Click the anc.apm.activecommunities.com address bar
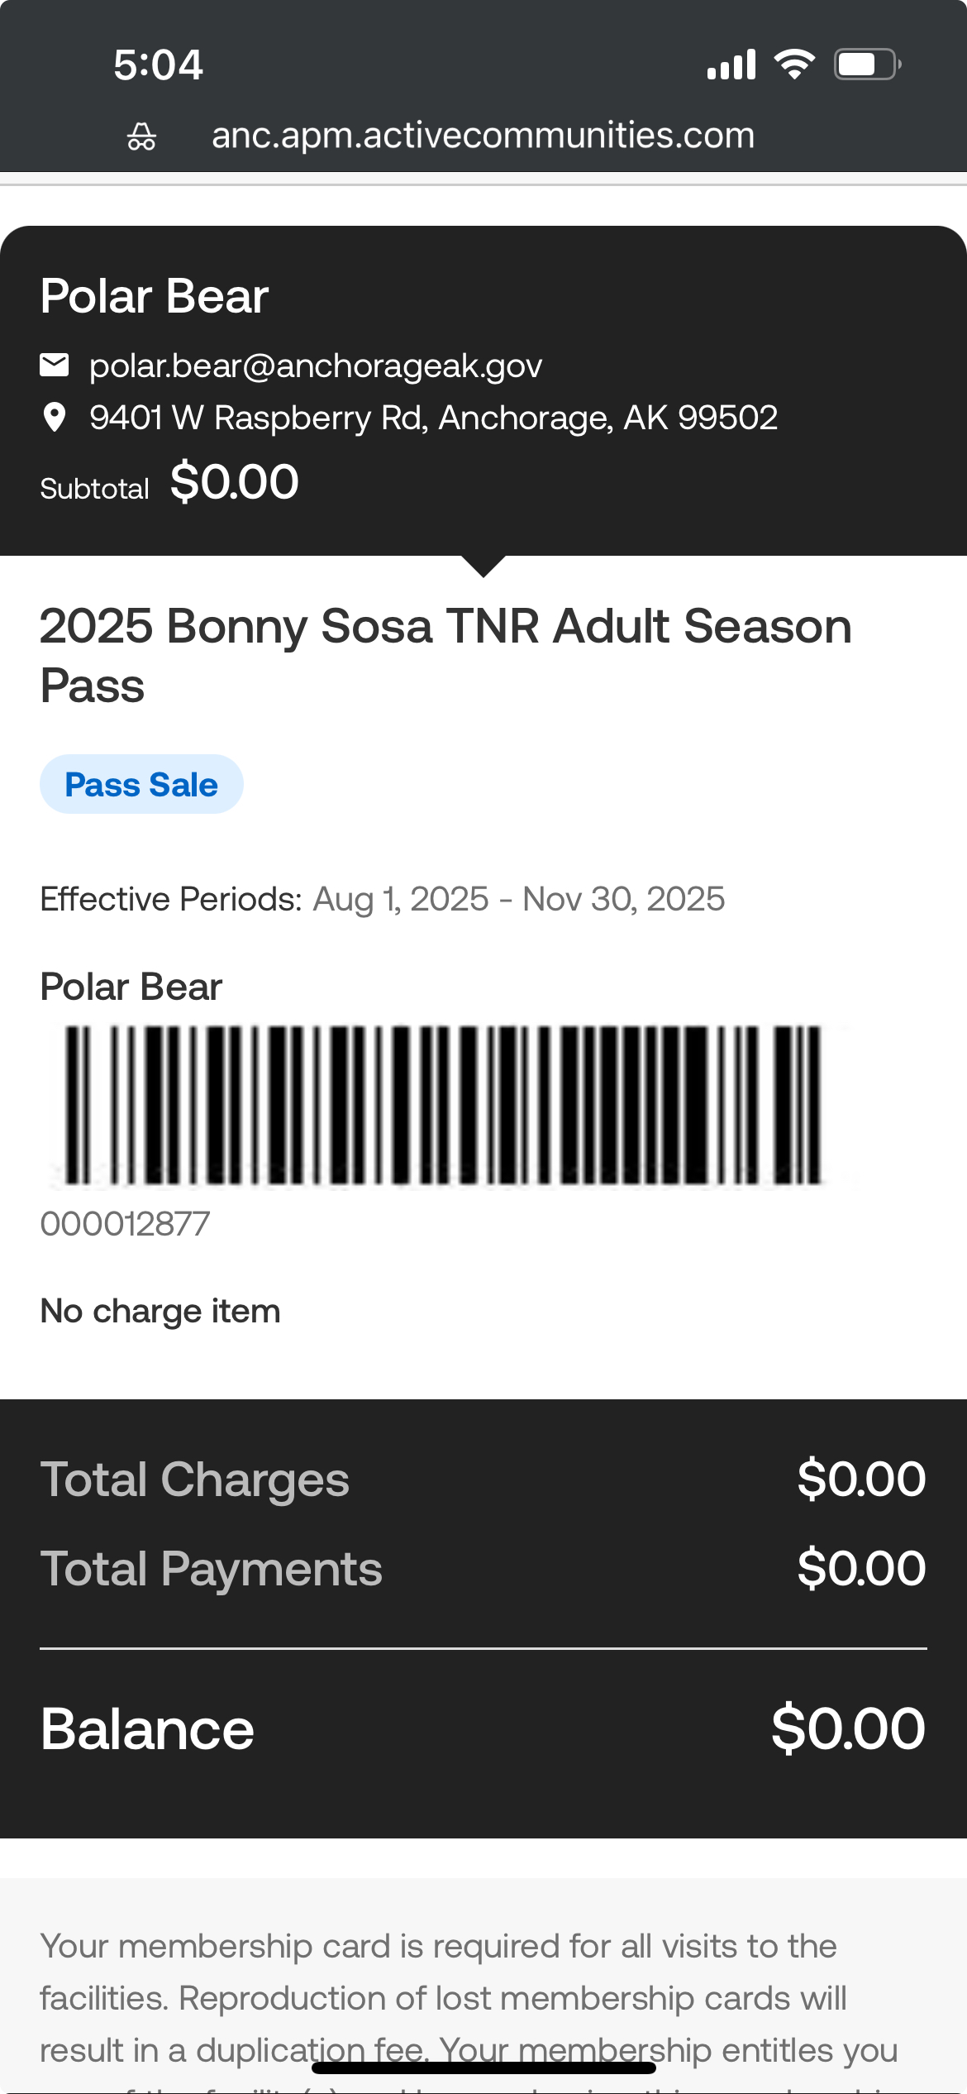Screen dimensions: 967x2094 [x=483, y=136]
